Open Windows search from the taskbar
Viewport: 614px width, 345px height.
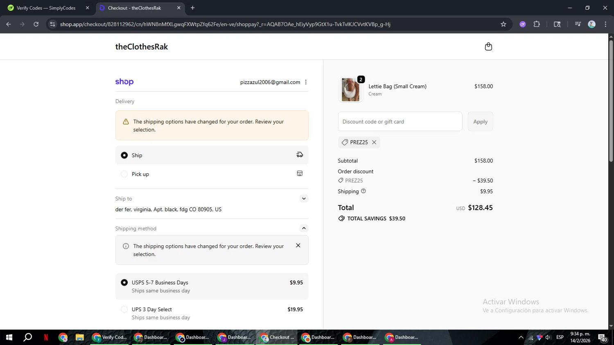pyautogui.click(x=27, y=337)
